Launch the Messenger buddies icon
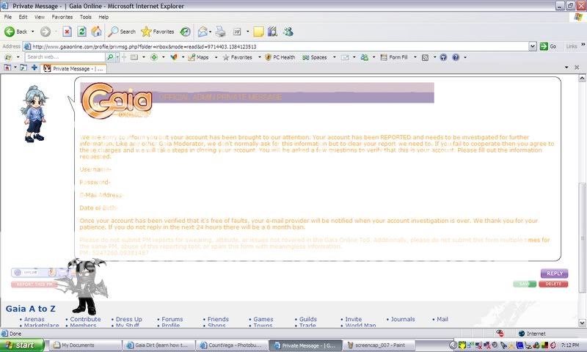587x352 pixels. click(288, 32)
